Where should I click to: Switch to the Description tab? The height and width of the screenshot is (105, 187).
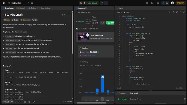point(8,8)
